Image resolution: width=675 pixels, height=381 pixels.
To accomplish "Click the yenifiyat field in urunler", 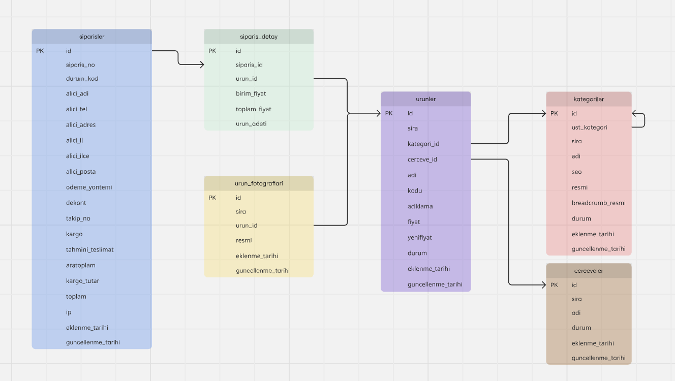I will coord(419,238).
